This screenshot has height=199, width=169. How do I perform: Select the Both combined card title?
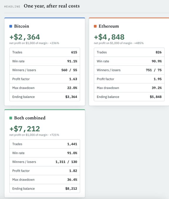click(x=30, y=118)
